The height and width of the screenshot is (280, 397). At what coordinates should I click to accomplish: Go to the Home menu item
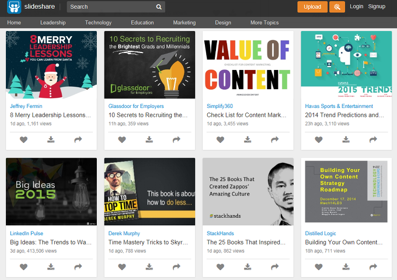click(14, 23)
